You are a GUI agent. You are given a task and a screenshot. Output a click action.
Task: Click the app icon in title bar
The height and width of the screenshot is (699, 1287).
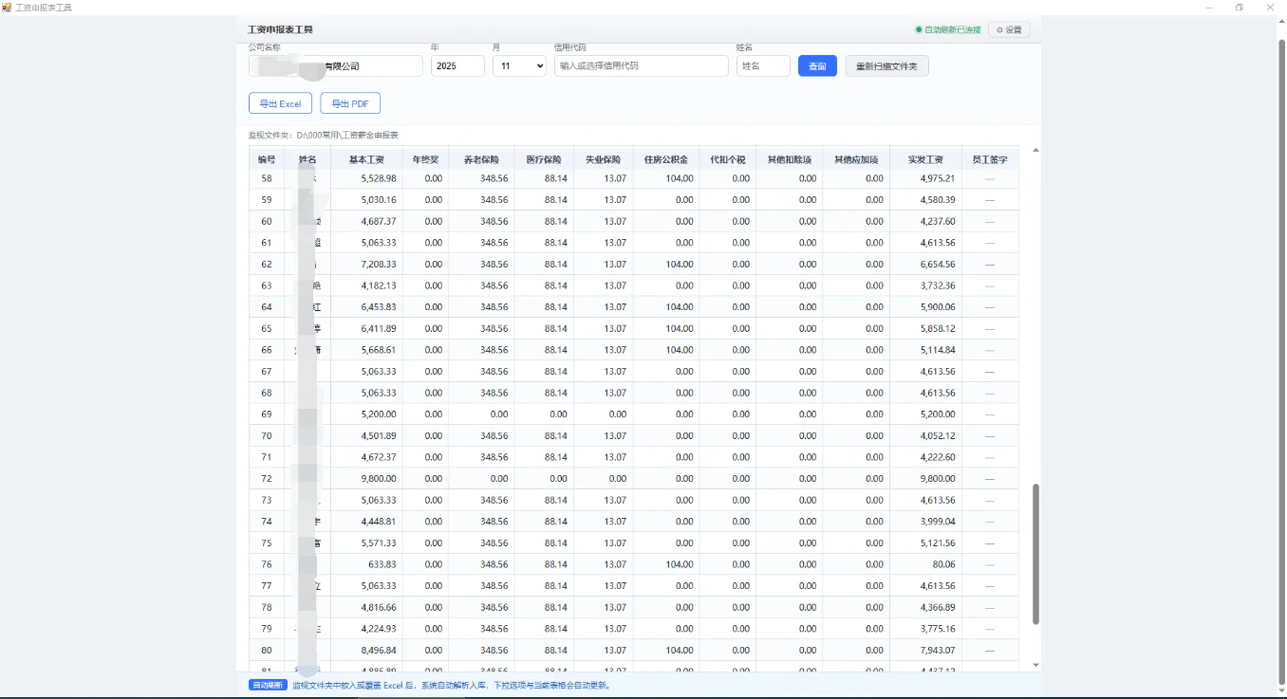(7, 7)
